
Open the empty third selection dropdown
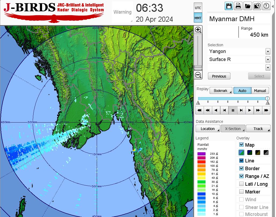(268, 67)
